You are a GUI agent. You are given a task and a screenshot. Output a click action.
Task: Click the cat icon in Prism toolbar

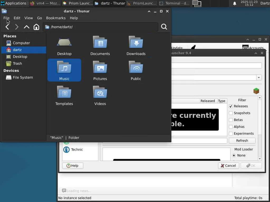click(x=193, y=47)
